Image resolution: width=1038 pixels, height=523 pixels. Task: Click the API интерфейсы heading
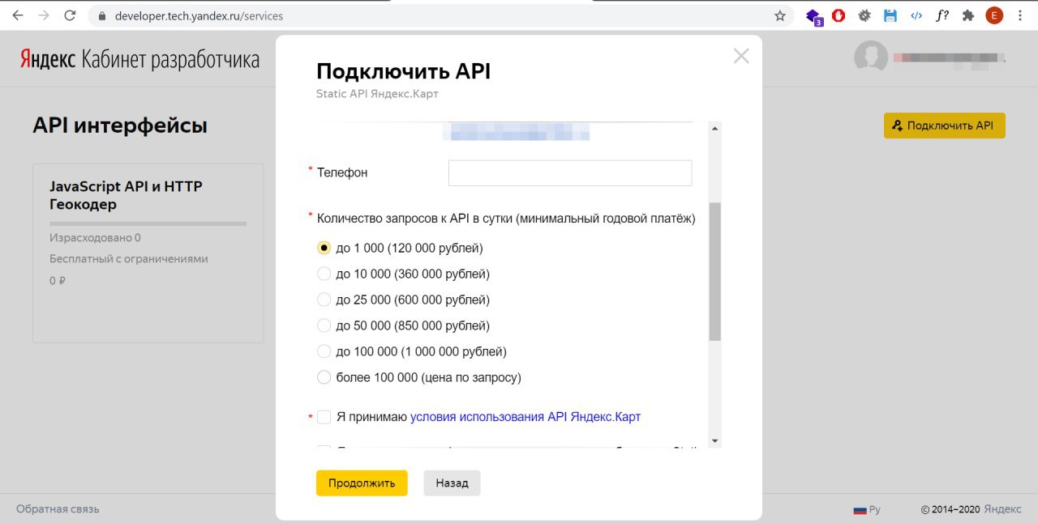[120, 125]
